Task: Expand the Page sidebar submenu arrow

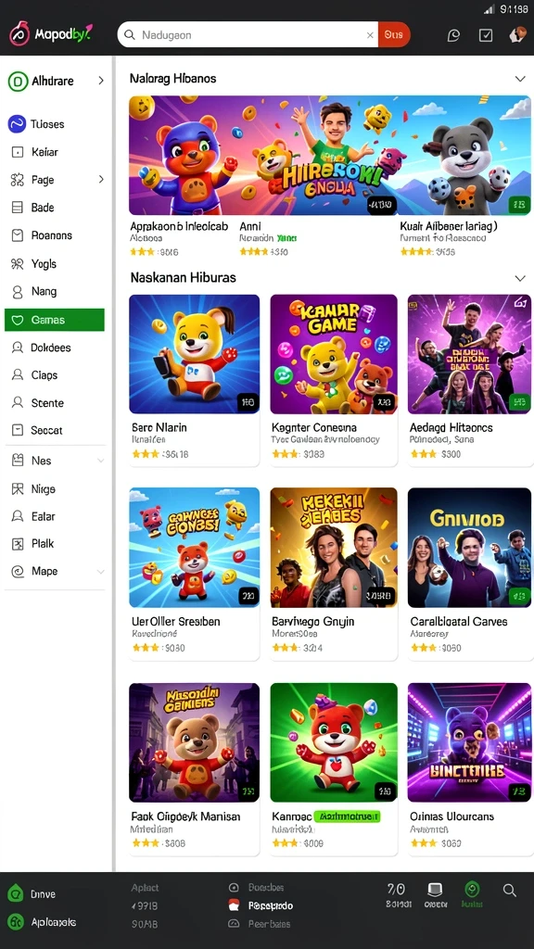Action: [100, 179]
